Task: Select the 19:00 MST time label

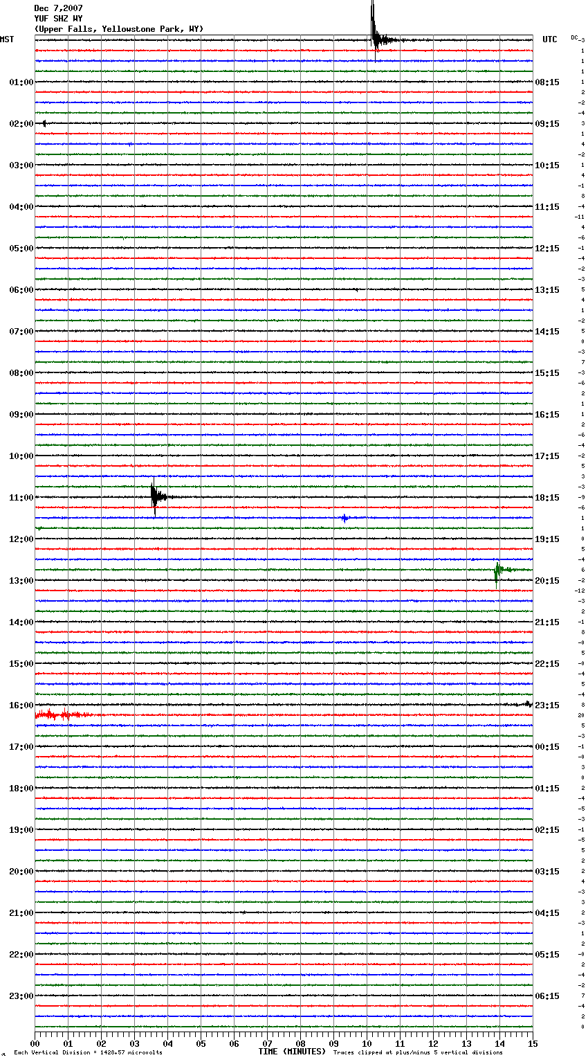Action: point(21,830)
